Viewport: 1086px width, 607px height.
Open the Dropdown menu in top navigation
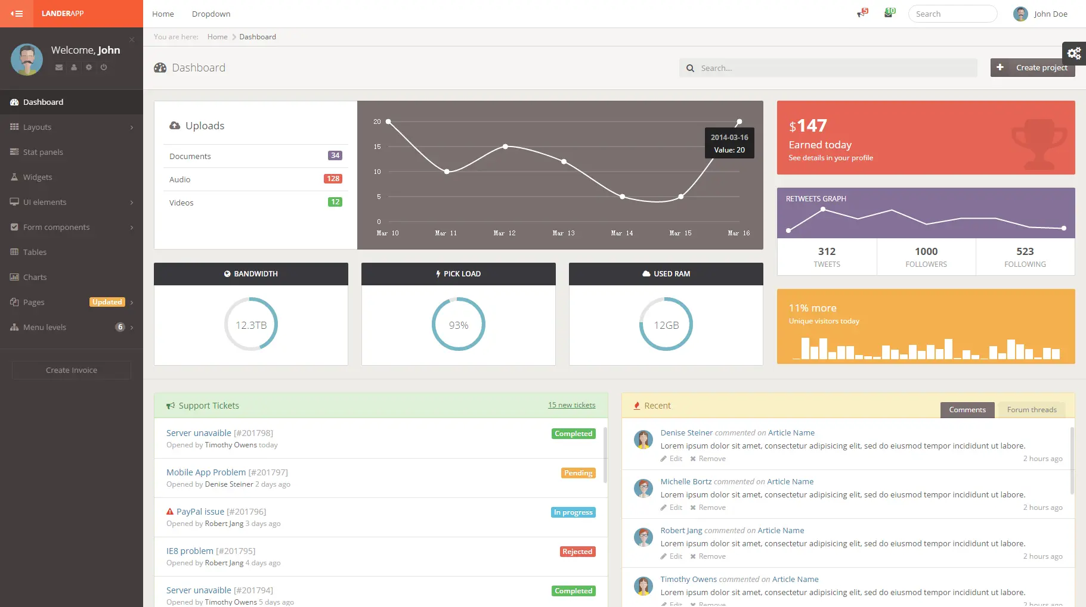[211, 14]
